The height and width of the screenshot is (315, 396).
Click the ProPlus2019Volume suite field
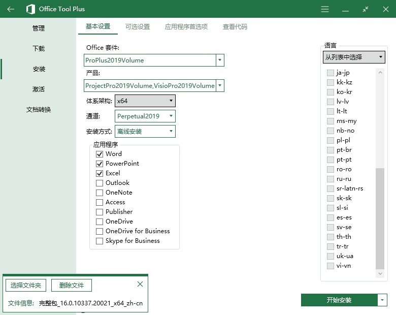tap(150, 60)
